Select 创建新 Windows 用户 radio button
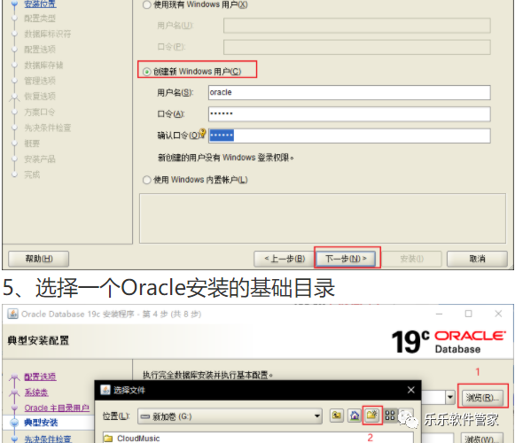 pyautogui.click(x=147, y=72)
